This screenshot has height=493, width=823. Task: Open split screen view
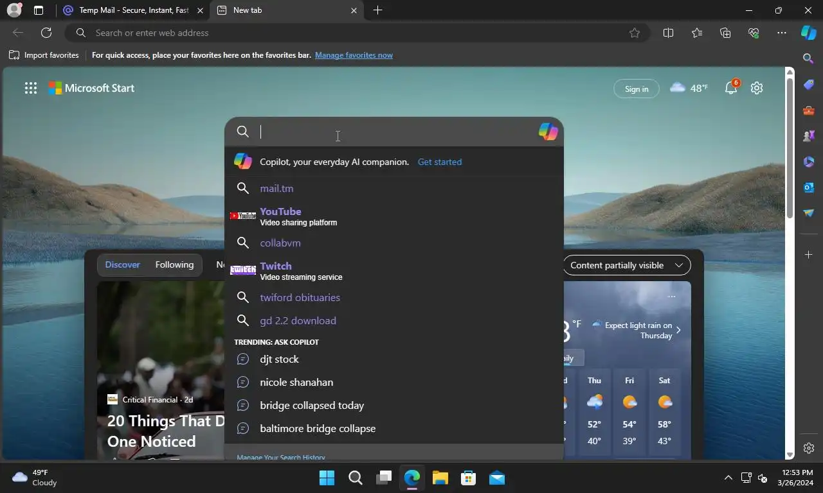668,33
